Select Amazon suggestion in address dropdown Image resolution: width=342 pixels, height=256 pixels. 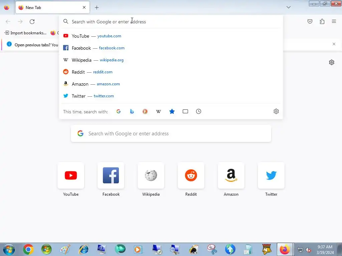pyautogui.click(x=171, y=84)
